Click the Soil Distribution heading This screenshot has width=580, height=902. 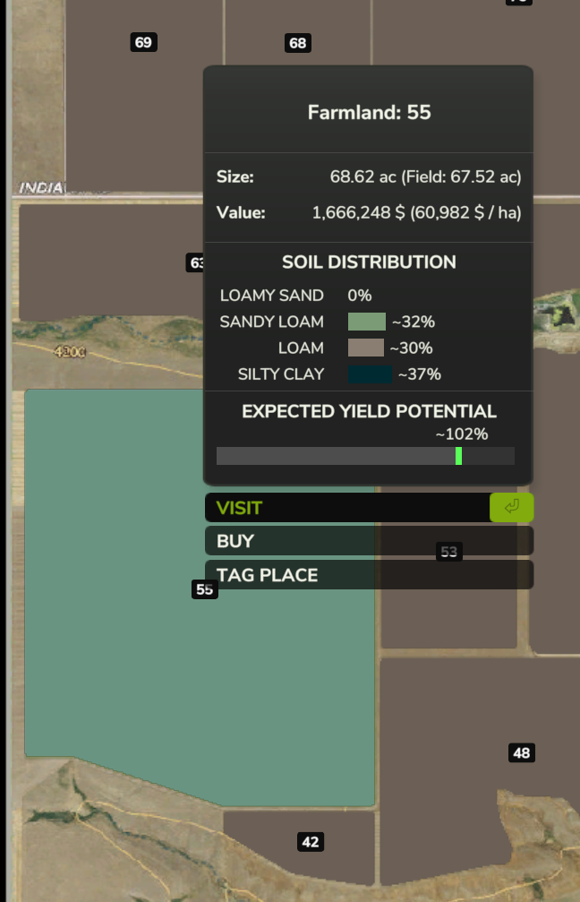tap(369, 262)
